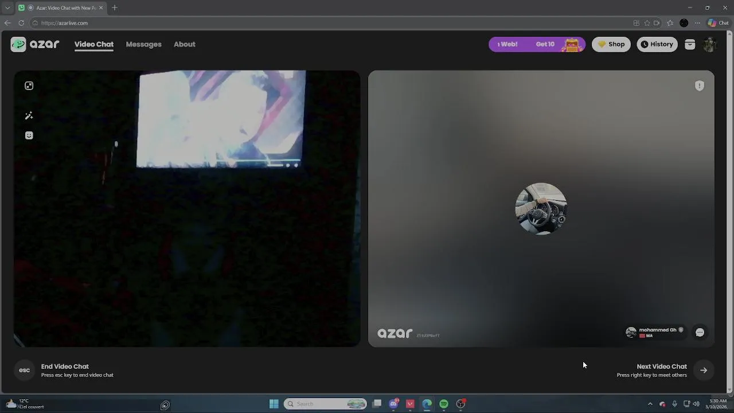Image resolution: width=734 pixels, height=413 pixels.
Task: Open the browser profile icon
Action: point(684,23)
